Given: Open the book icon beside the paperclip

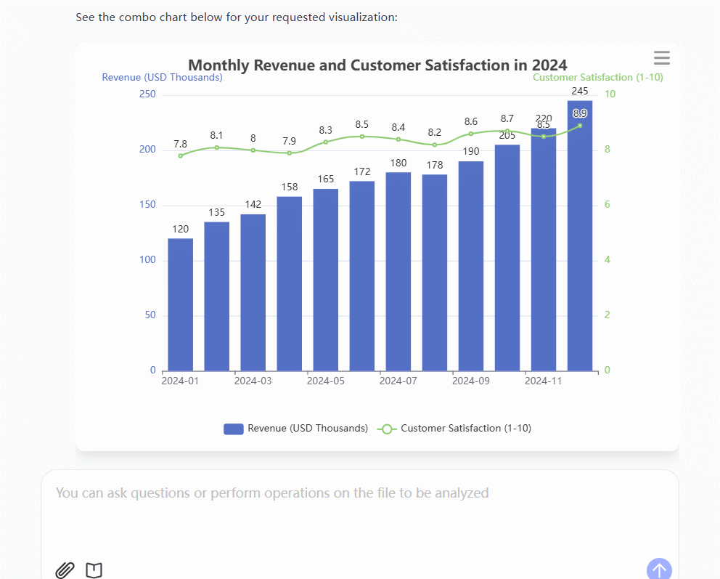Looking at the screenshot, I should [x=94, y=570].
